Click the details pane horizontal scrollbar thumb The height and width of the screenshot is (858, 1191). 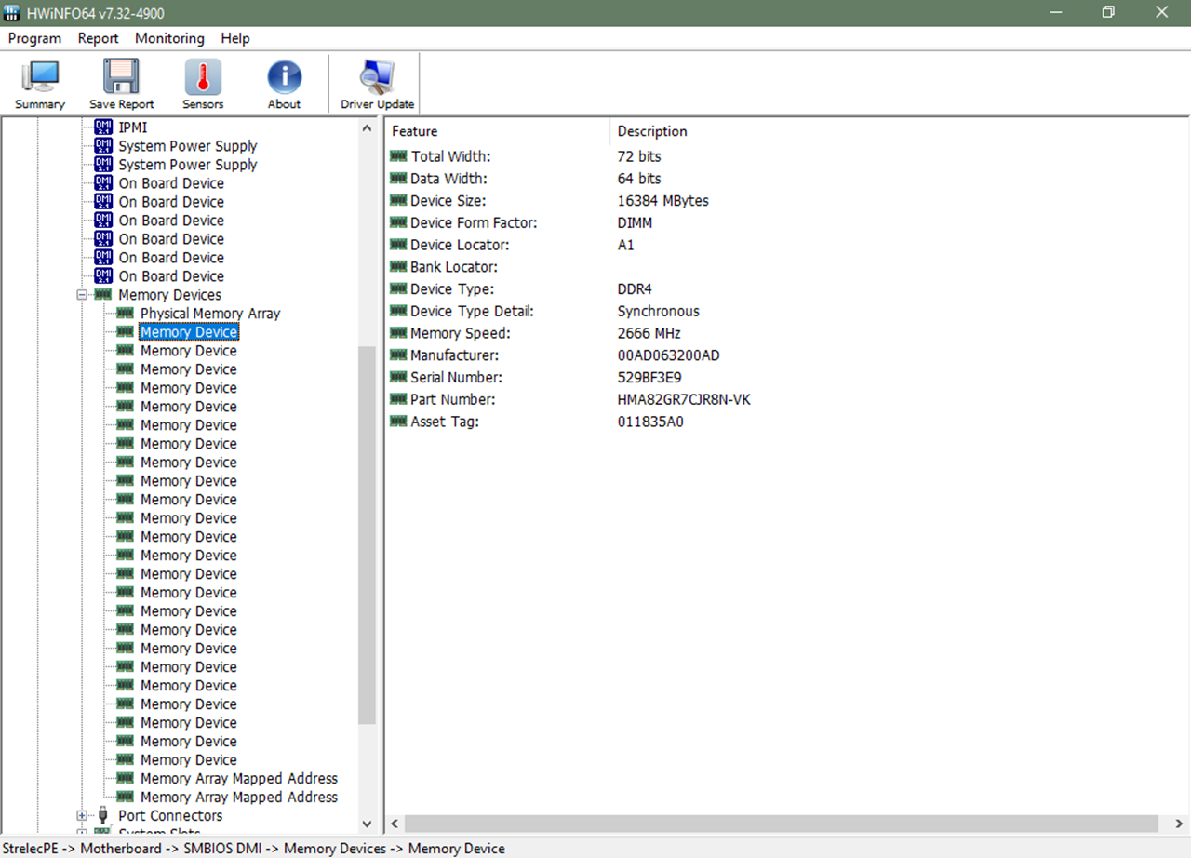click(781, 824)
